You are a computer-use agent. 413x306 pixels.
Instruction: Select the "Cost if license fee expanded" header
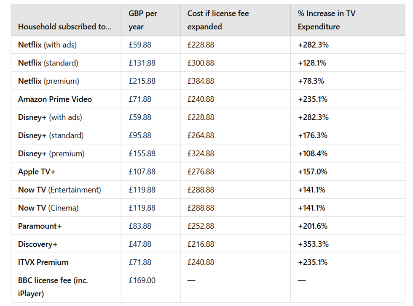pos(218,20)
